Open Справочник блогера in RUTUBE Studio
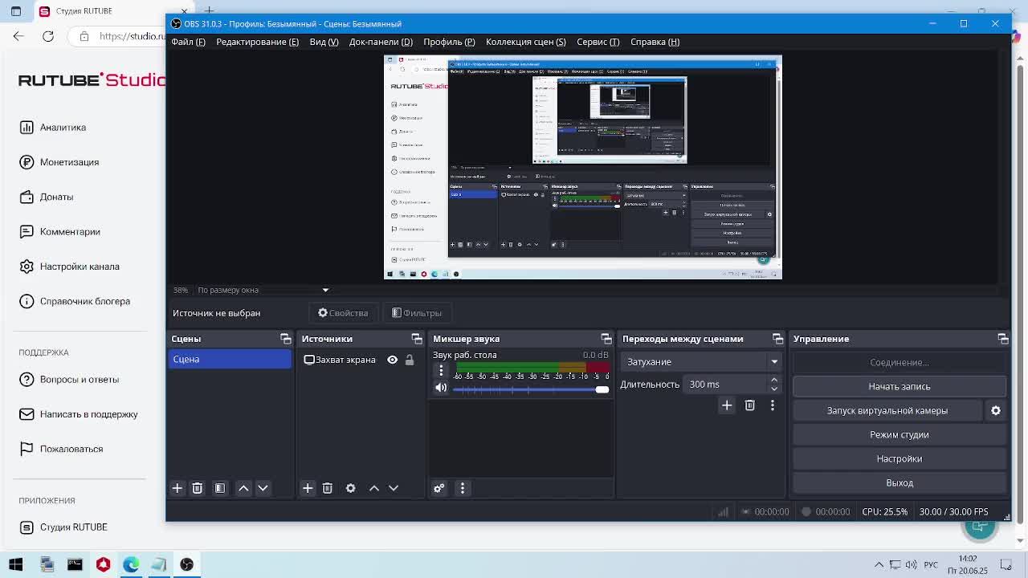This screenshot has width=1028, height=578. tap(75, 301)
